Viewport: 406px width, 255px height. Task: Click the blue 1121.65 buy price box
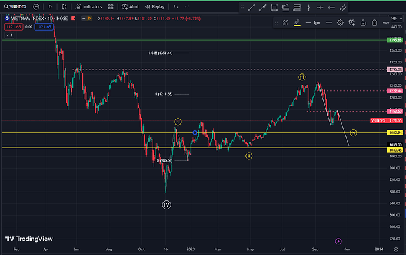click(x=44, y=26)
